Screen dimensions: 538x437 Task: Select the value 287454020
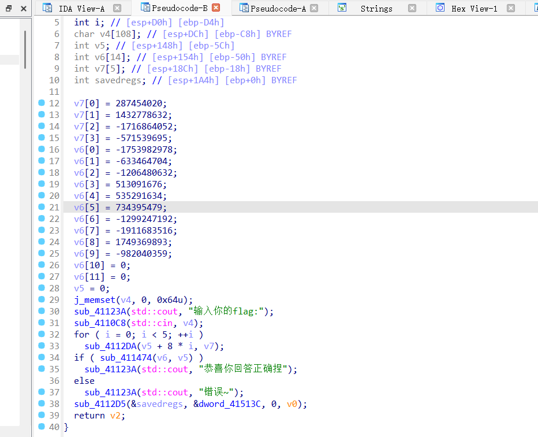coord(139,103)
